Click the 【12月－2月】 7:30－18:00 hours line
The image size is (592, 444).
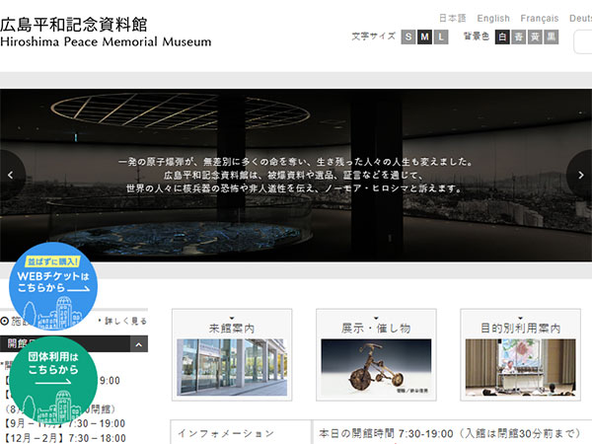point(64,438)
